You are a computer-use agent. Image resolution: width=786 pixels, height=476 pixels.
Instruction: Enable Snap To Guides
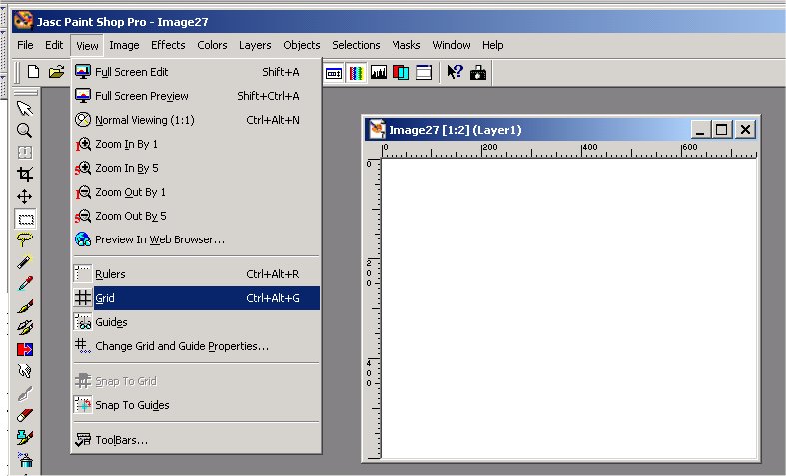pyautogui.click(x=196, y=405)
